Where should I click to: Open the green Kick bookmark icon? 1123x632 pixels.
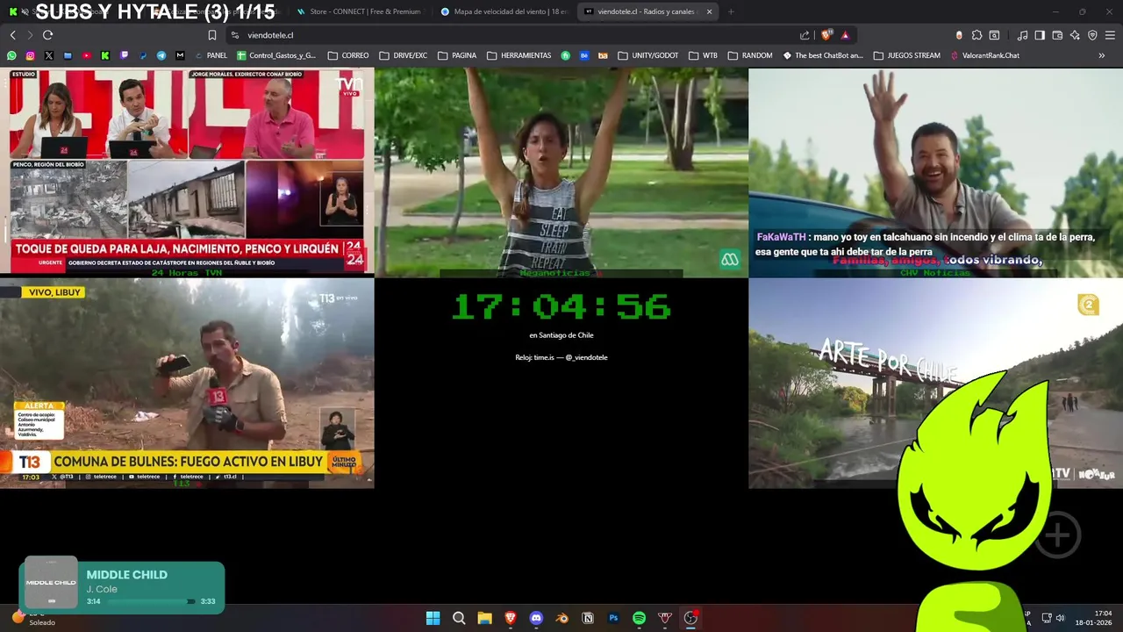[105, 55]
